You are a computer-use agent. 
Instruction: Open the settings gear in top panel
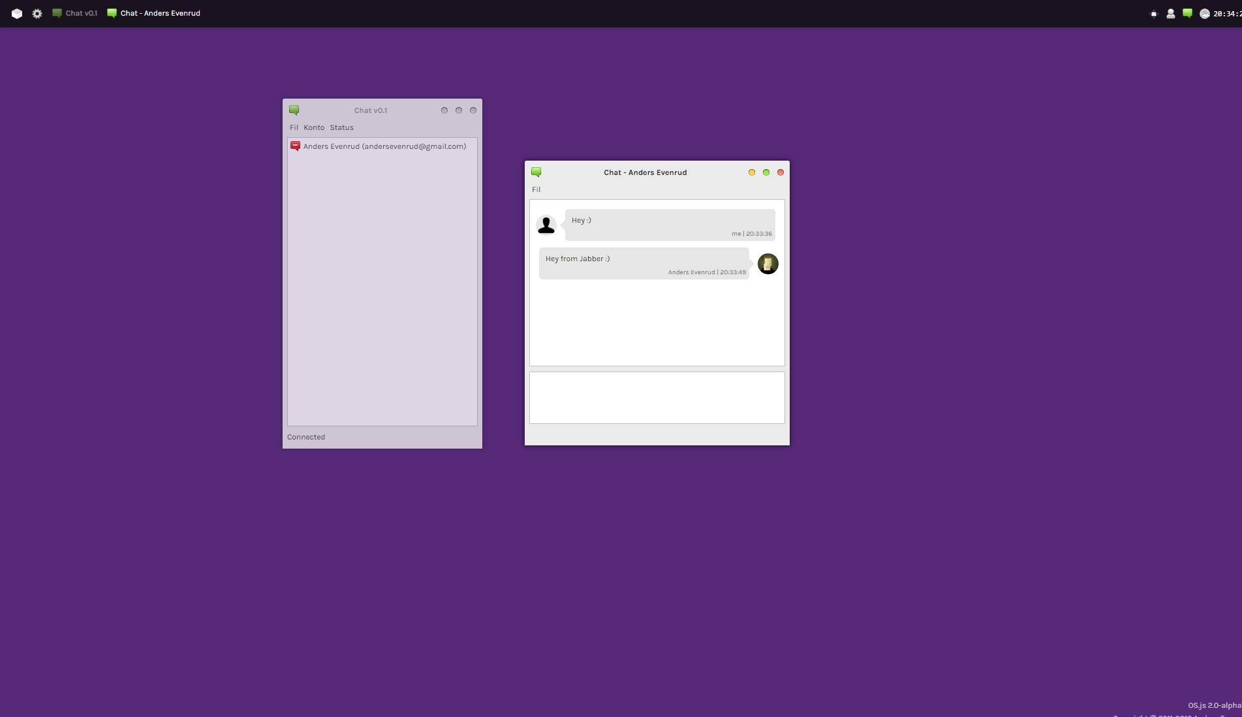[x=37, y=13]
